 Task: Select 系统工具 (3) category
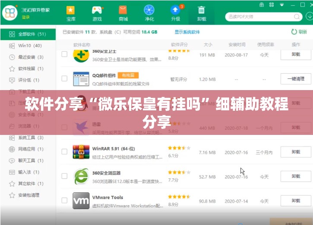pyautogui.click(x=28, y=137)
